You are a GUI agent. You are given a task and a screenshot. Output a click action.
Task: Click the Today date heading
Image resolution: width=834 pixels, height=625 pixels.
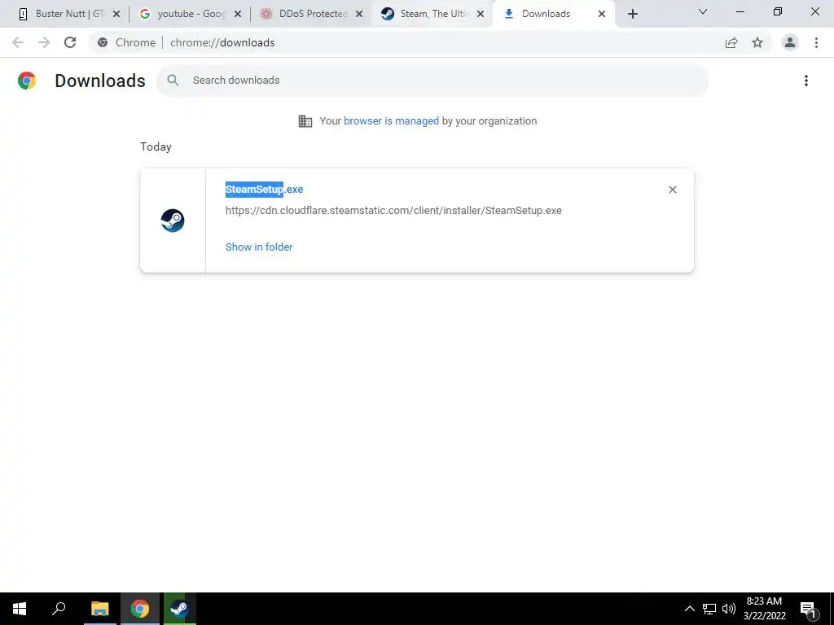(156, 146)
